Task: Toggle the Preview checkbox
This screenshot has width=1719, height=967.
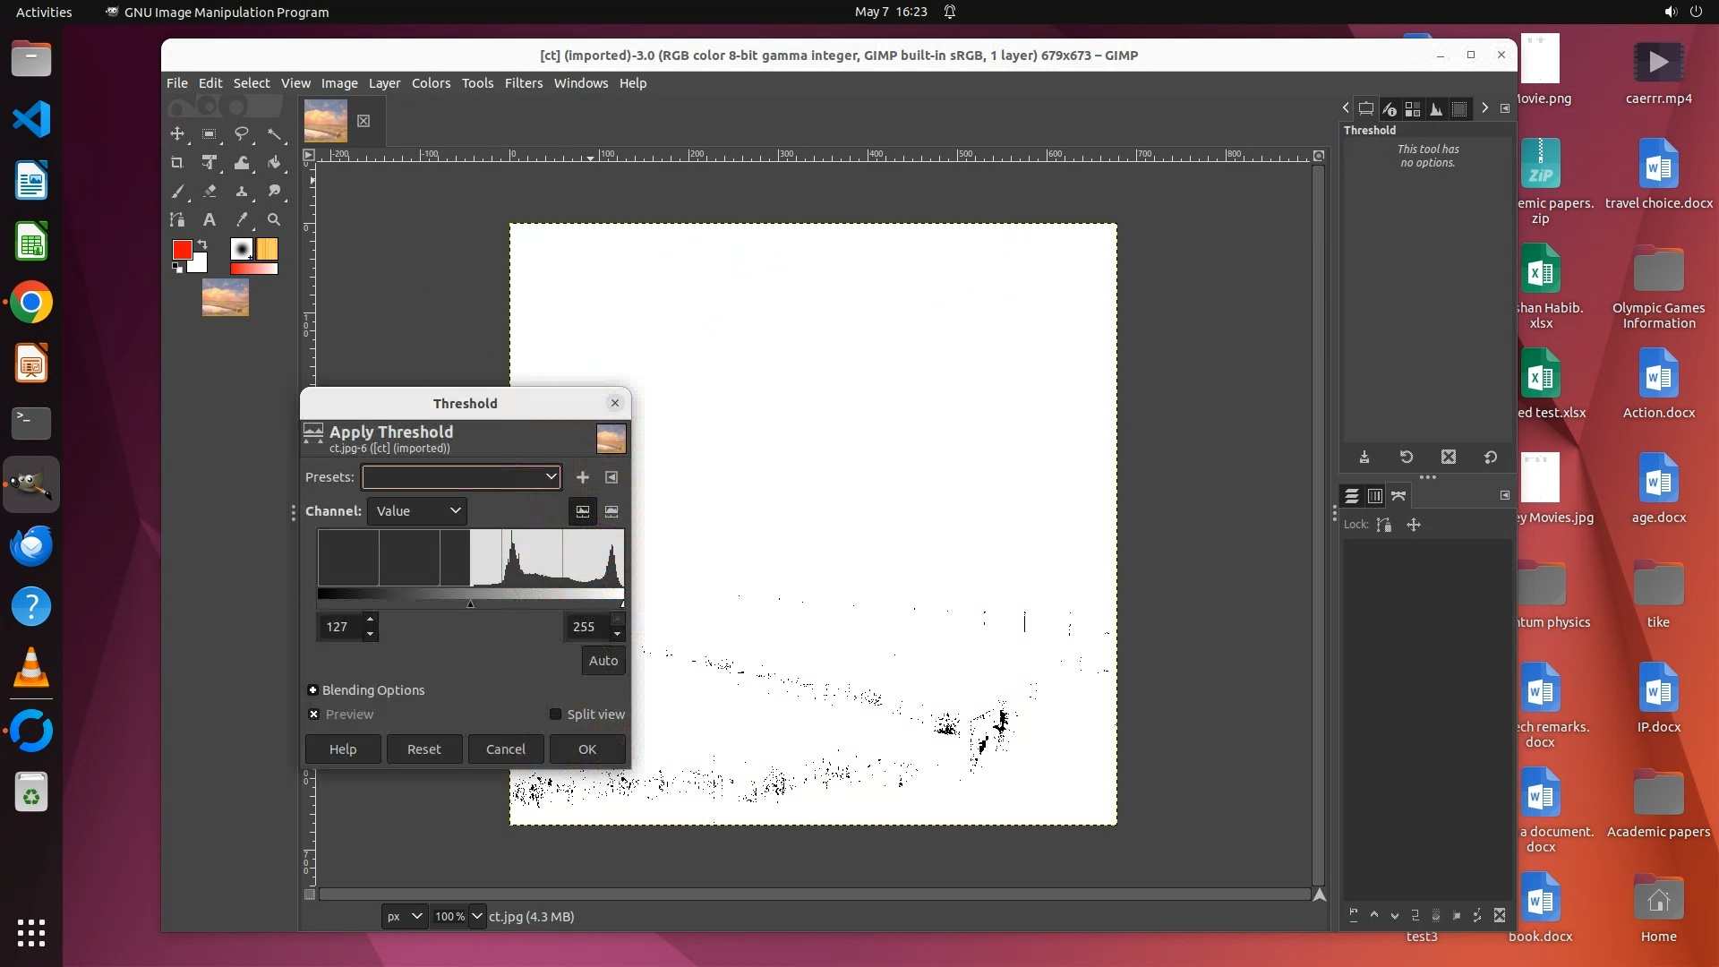Action: pos(313,715)
